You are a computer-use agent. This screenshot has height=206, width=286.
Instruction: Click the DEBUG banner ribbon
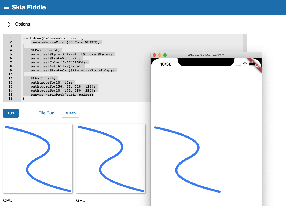pos(256,64)
